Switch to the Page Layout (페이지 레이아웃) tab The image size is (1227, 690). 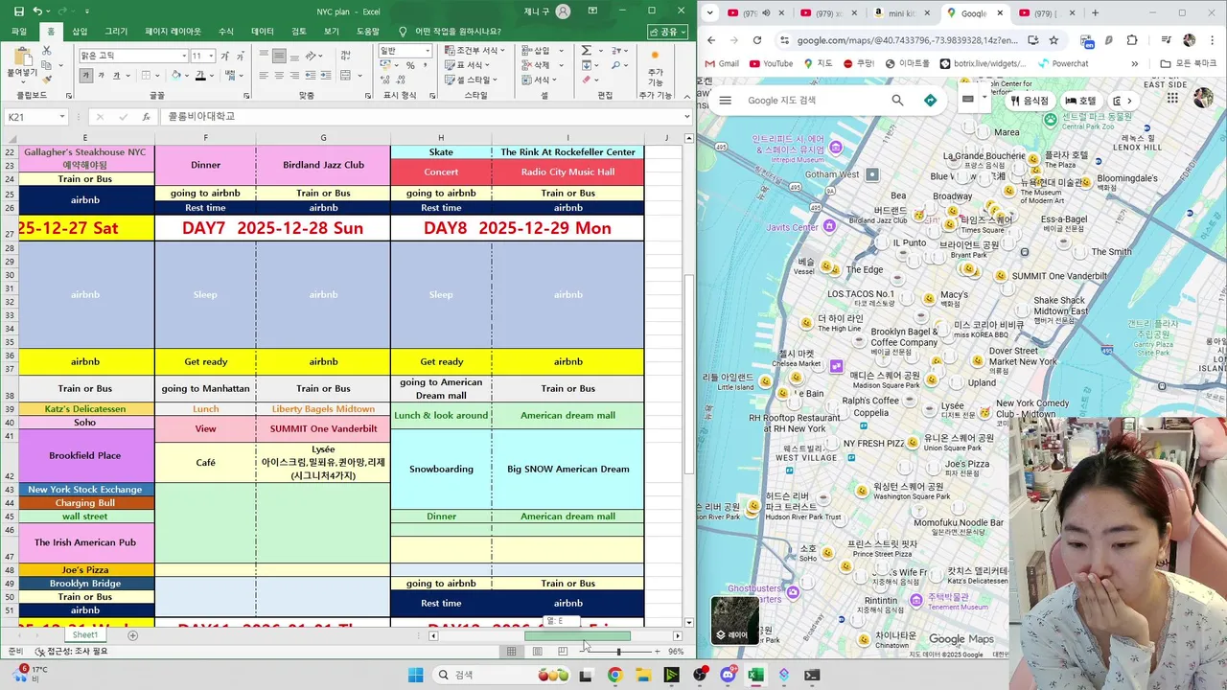pyautogui.click(x=174, y=32)
